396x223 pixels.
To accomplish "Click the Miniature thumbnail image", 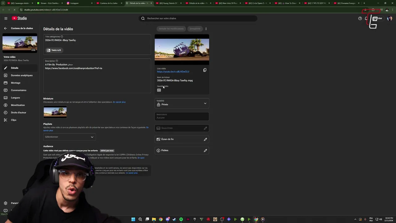I will click(55, 112).
